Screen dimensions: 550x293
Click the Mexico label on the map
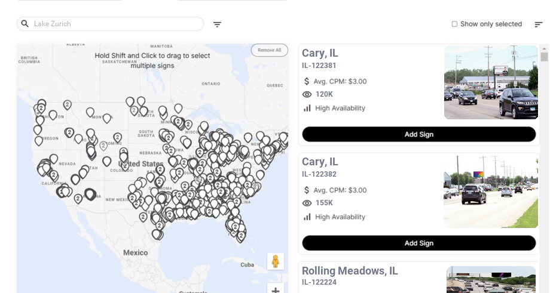[135, 252]
